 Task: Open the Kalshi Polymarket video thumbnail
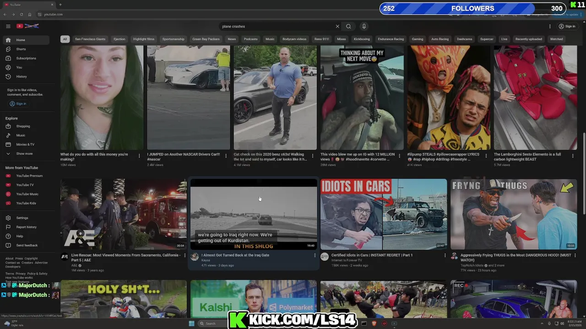(254, 299)
